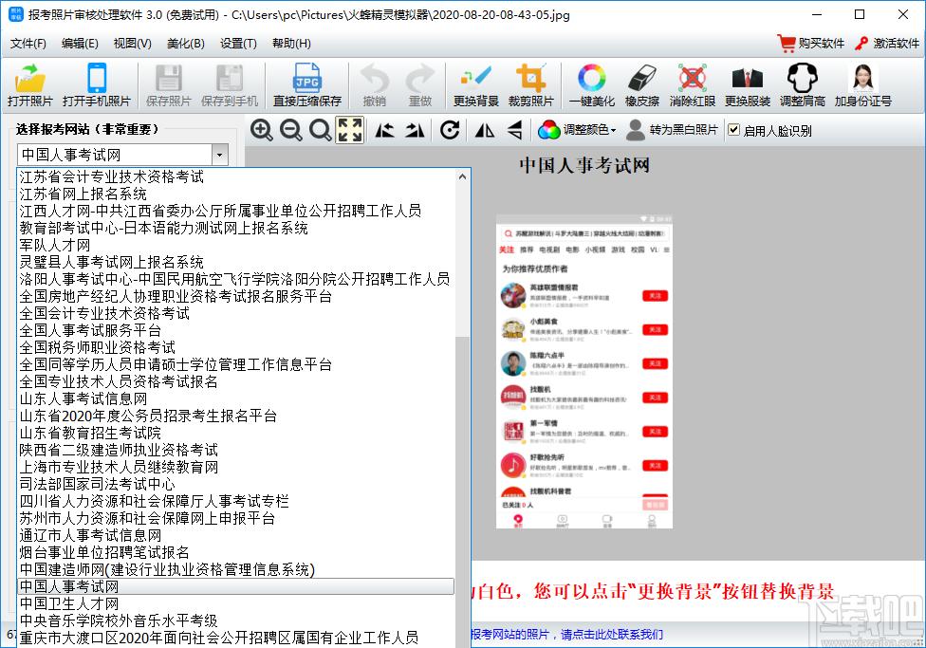Collapse the exam website combo box arrow

(220, 155)
